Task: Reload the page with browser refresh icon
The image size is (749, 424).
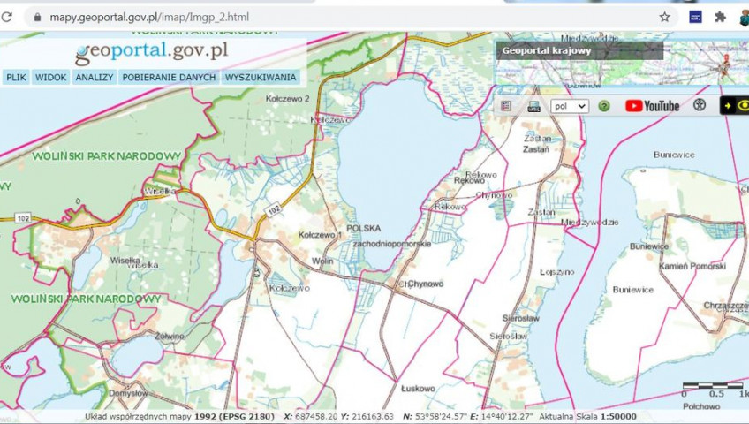Action: click(x=7, y=17)
